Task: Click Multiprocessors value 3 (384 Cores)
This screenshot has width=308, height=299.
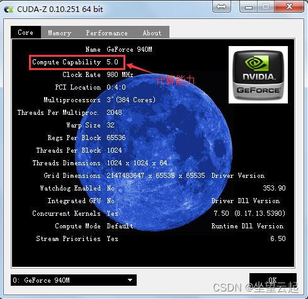Action: click(x=131, y=100)
